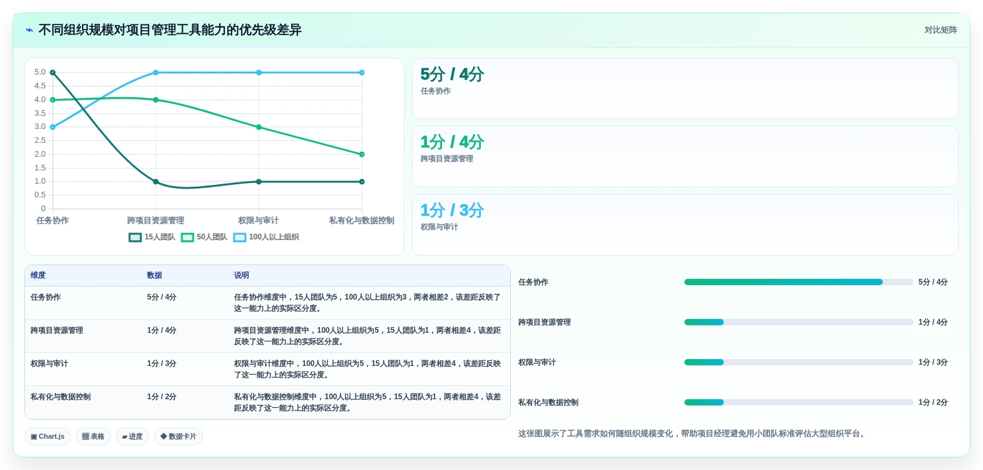Image resolution: width=983 pixels, height=470 pixels.
Task: Click the 100人以上组织 data point at 私有化与数据控制
Action: pyautogui.click(x=362, y=73)
